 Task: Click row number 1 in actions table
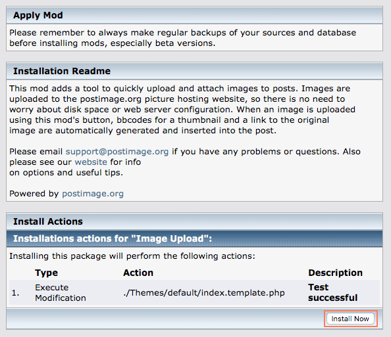point(15,293)
